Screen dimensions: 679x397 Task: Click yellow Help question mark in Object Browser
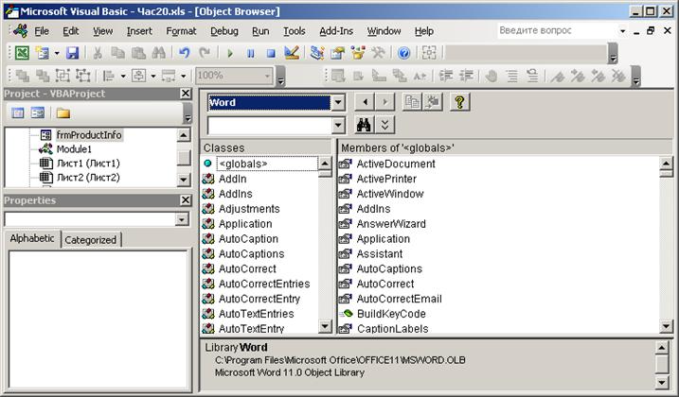tap(460, 102)
